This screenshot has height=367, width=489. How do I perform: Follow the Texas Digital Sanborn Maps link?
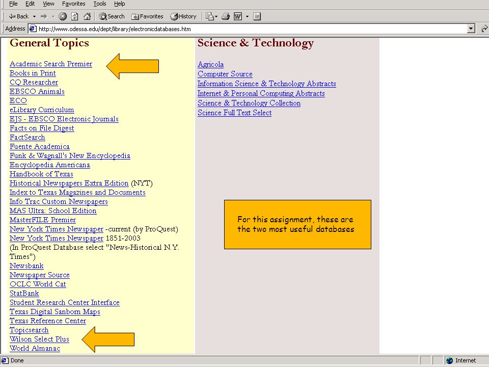click(x=55, y=312)
